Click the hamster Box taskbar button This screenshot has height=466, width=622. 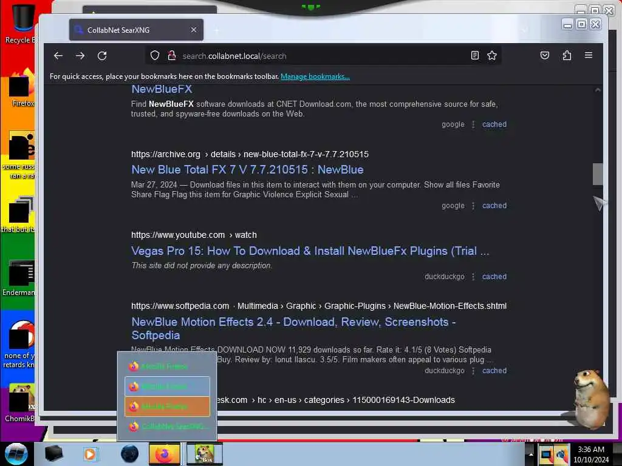pos(205,454)
